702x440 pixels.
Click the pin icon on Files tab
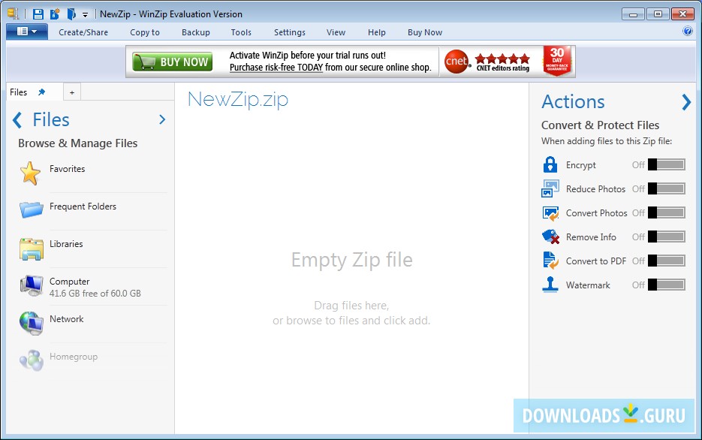click(41, 92)
